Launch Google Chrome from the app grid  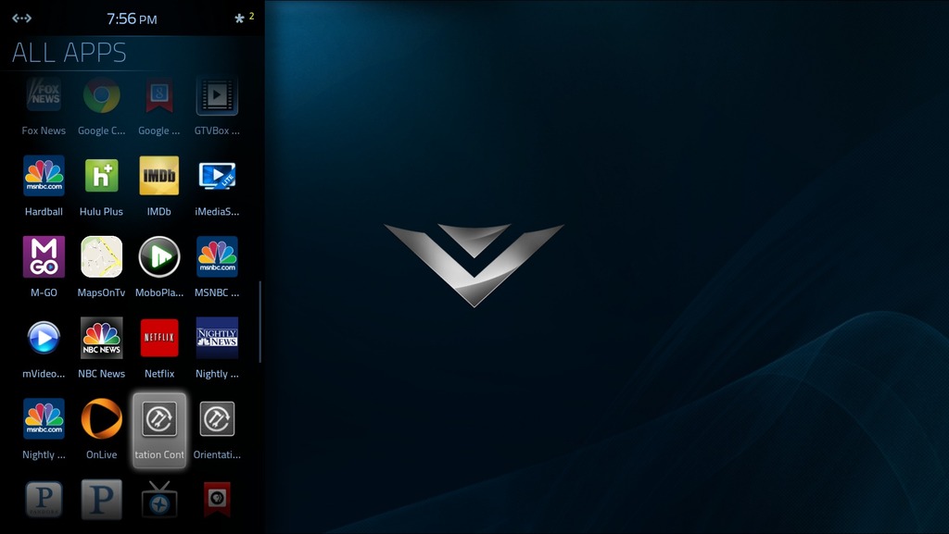[x=102, y=95]
